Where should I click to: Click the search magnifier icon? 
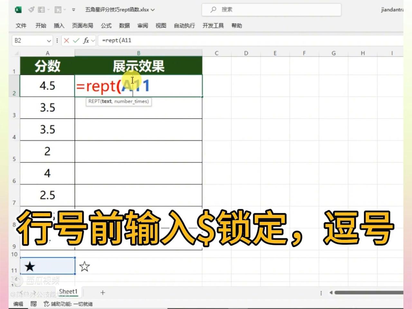coord(213,10)
